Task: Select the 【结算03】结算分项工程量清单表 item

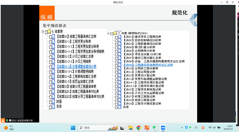Action: (77, 86)
